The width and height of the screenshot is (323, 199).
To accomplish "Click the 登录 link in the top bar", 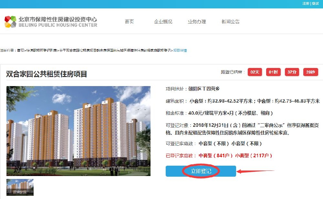I will (315, 3).
